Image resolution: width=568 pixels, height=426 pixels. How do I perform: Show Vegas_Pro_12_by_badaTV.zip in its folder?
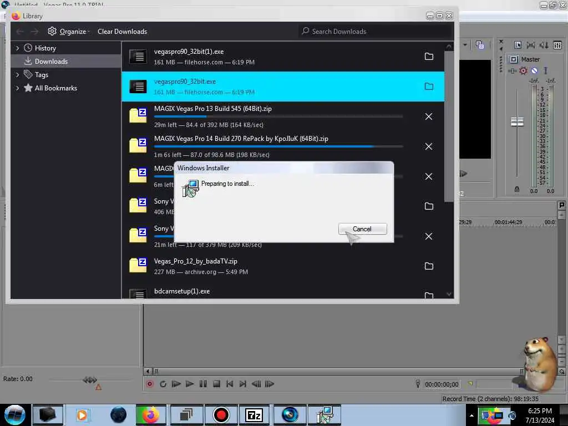429,266
